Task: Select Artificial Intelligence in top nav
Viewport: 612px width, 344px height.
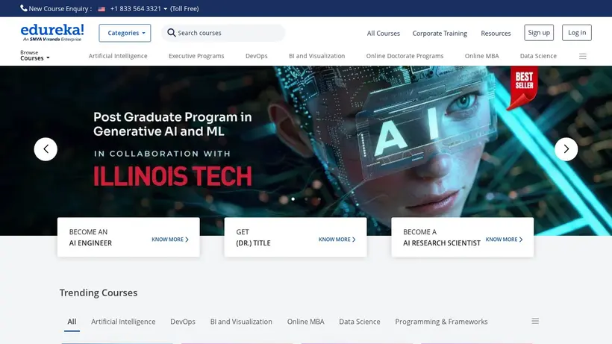Action: (118, 56)
